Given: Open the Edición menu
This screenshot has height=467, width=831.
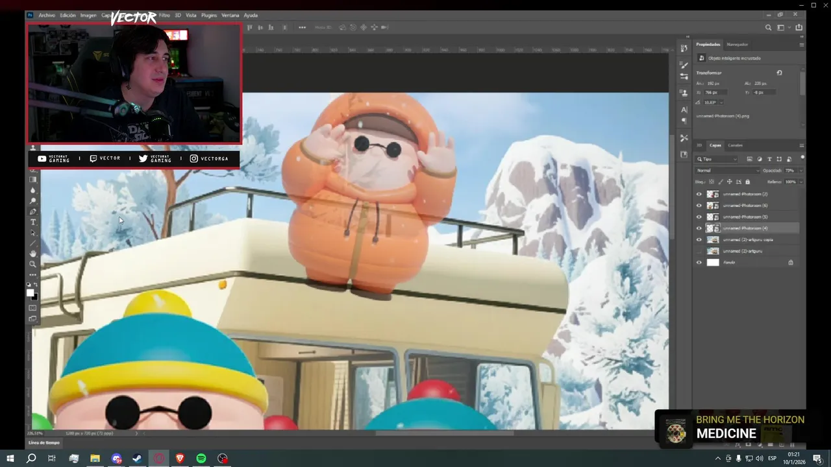Looking at the screenshot, I should 68,15.
